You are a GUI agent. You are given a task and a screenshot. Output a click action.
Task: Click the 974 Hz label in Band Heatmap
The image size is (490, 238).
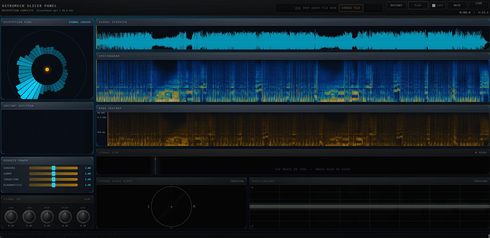pyautogui.click(x=102, y=133)
